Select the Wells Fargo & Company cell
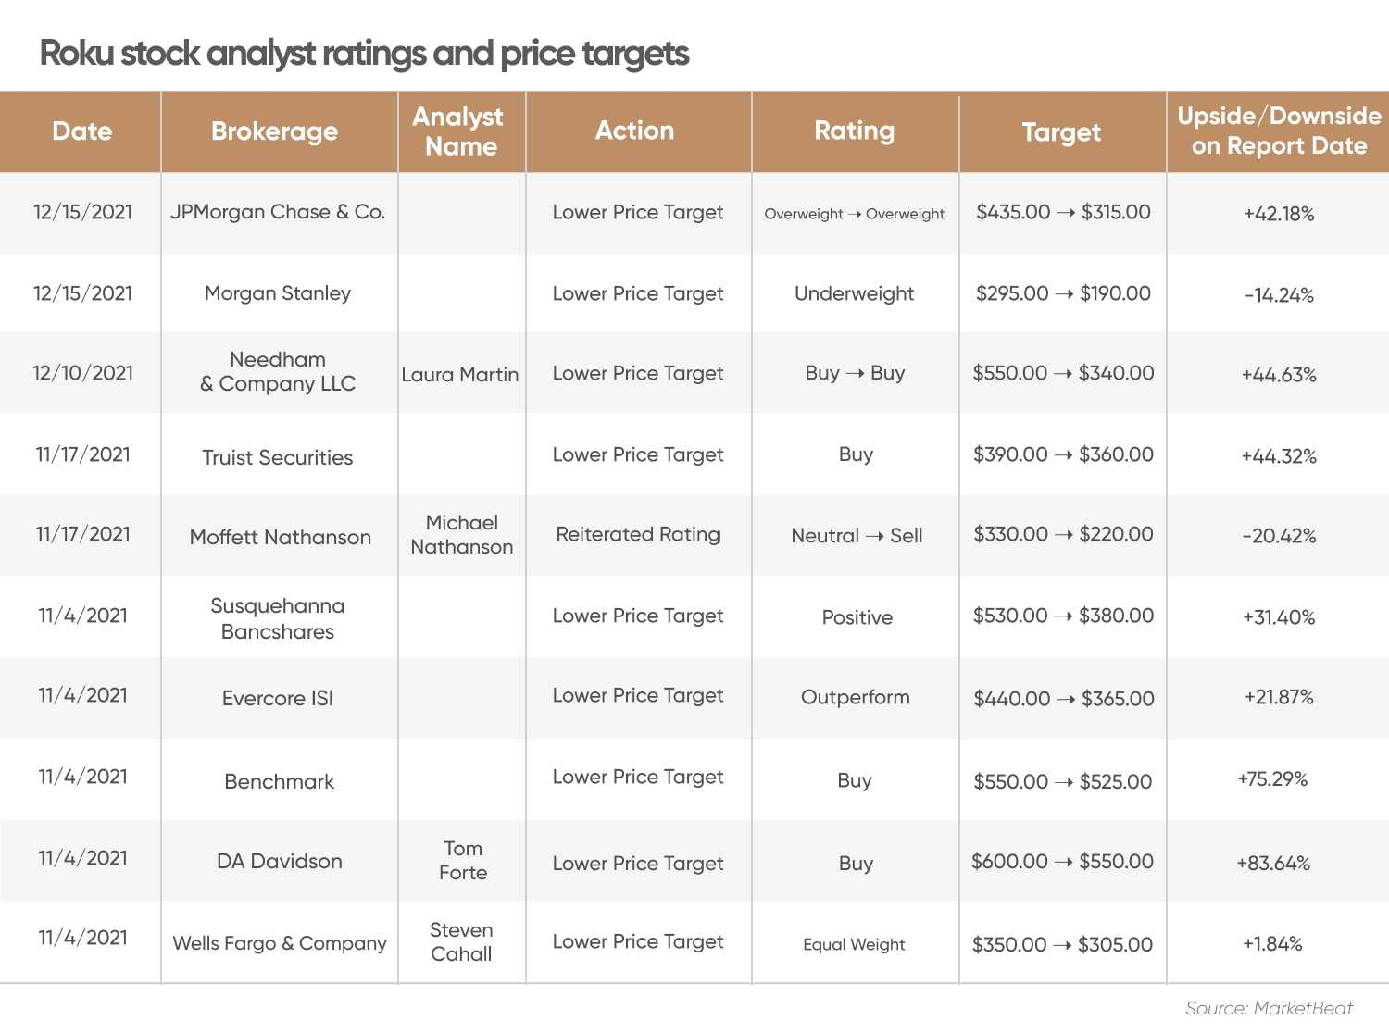Viewport: 1389px width, 1033px height. coord(280,943)
